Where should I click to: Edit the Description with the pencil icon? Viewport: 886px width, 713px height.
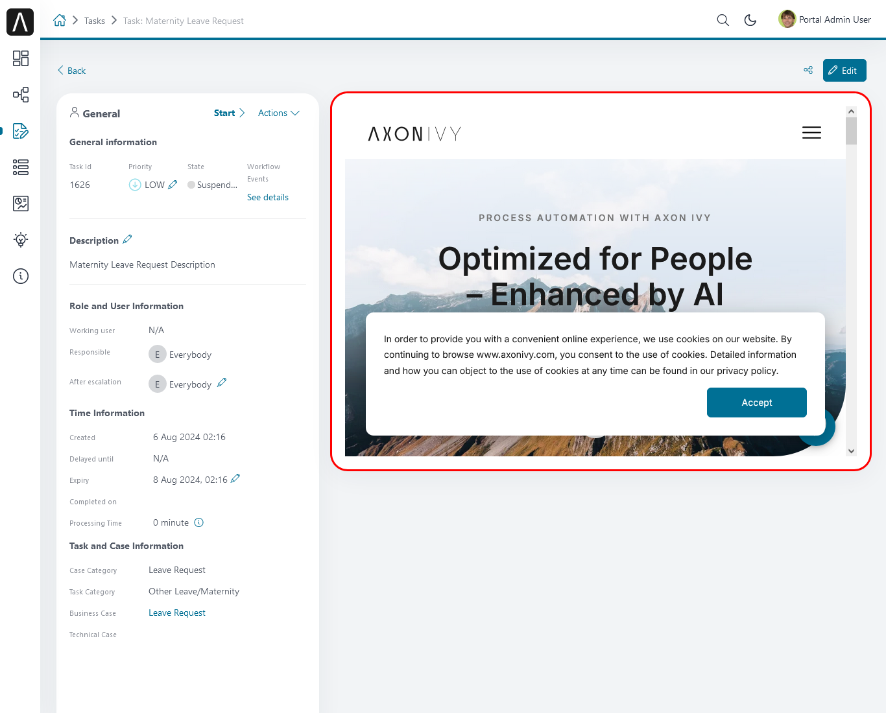click(x=127, y=239)
